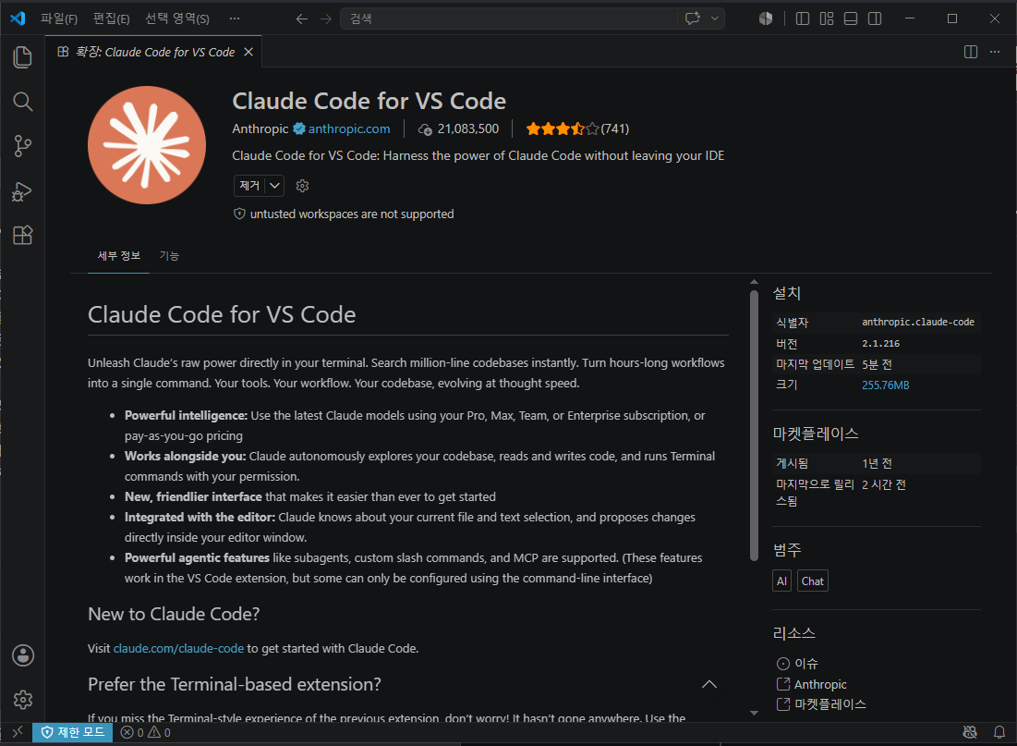The image size is (1017, 746).
Task: Click the Anthropic publisher name
Action: [260, 128]
